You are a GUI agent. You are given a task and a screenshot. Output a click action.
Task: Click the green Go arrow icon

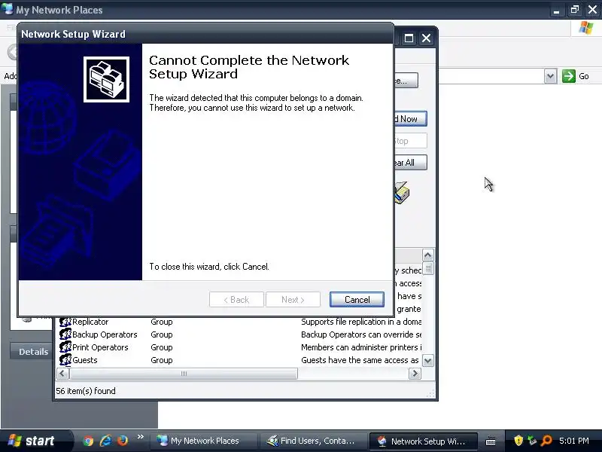569,76
